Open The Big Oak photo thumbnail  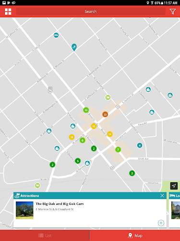pos(24,210)
